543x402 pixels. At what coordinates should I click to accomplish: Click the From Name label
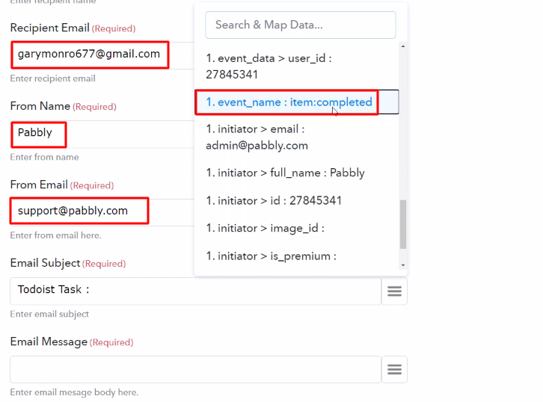tap(40, 106)
